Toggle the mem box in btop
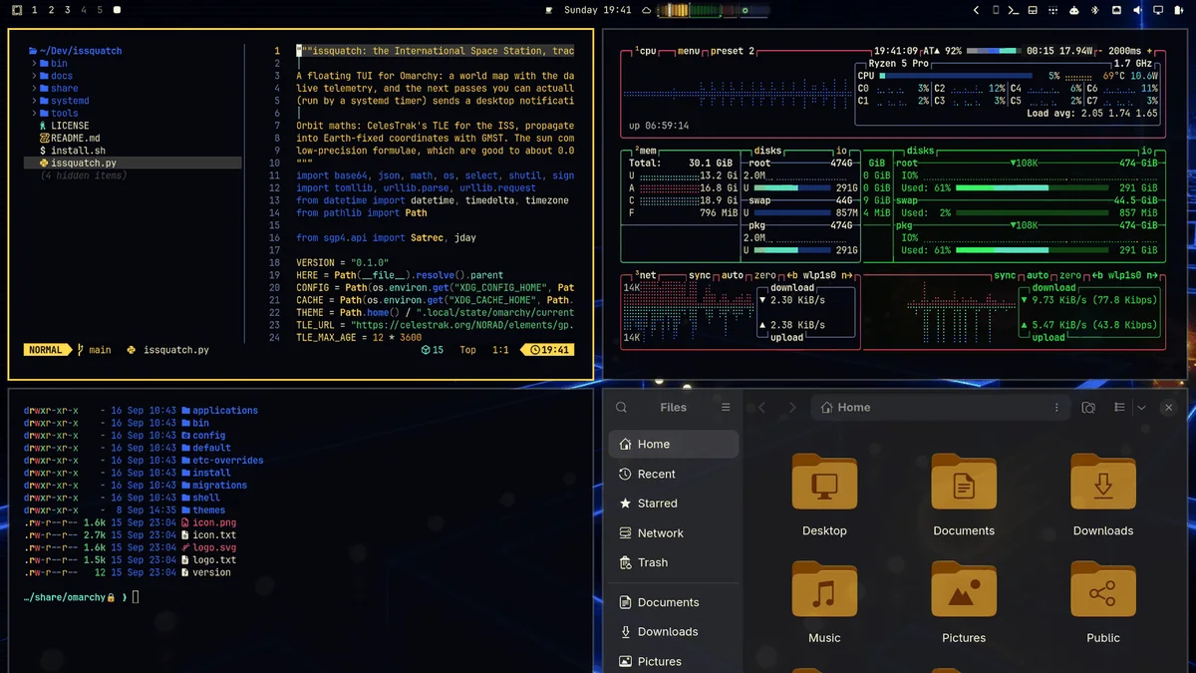The image size is (1196, 673). click(x=646, y=151)
